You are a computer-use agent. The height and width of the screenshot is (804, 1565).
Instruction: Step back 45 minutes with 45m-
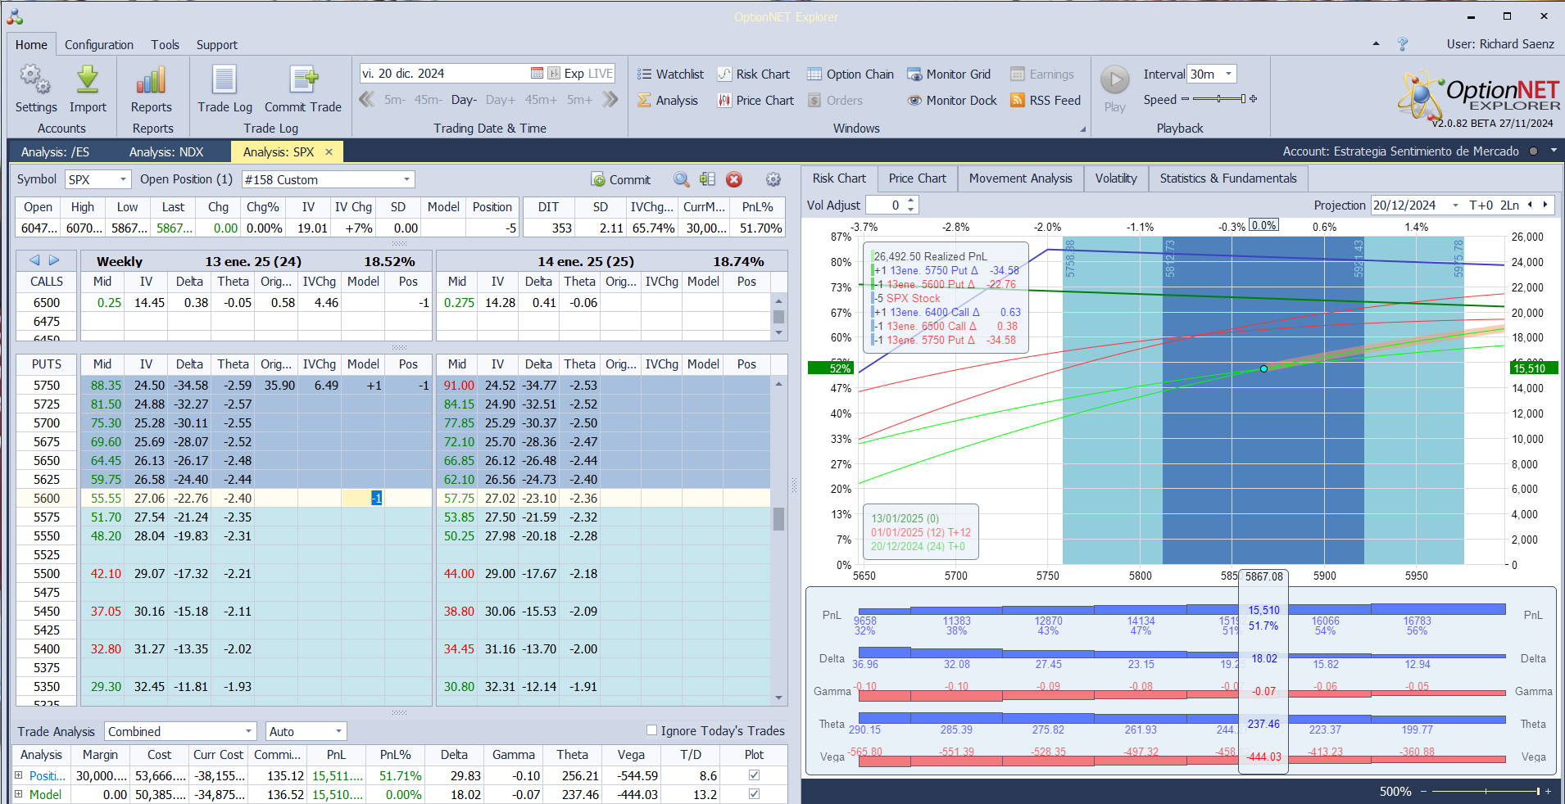point(428,100)
